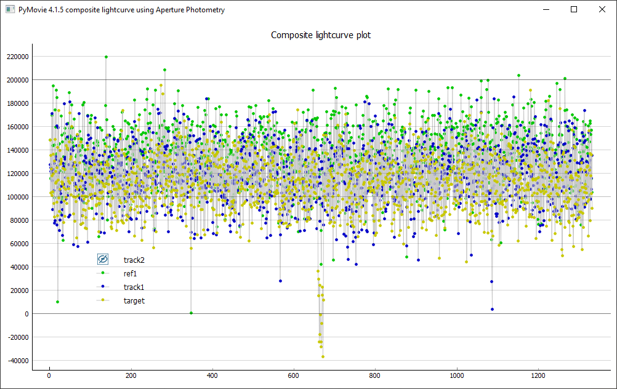The height and width of the screenshot is (389, 617).
Task: Click the PyMovie 4.1.5 title bar text
Action: [121, 10]
